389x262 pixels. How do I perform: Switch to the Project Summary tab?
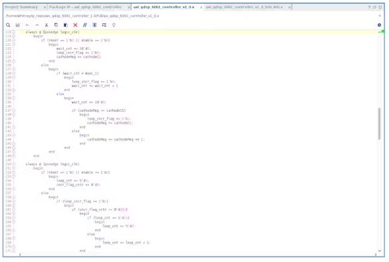coord(21,7)
